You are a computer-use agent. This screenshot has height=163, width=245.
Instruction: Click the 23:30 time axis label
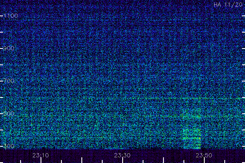pos(122,155)
